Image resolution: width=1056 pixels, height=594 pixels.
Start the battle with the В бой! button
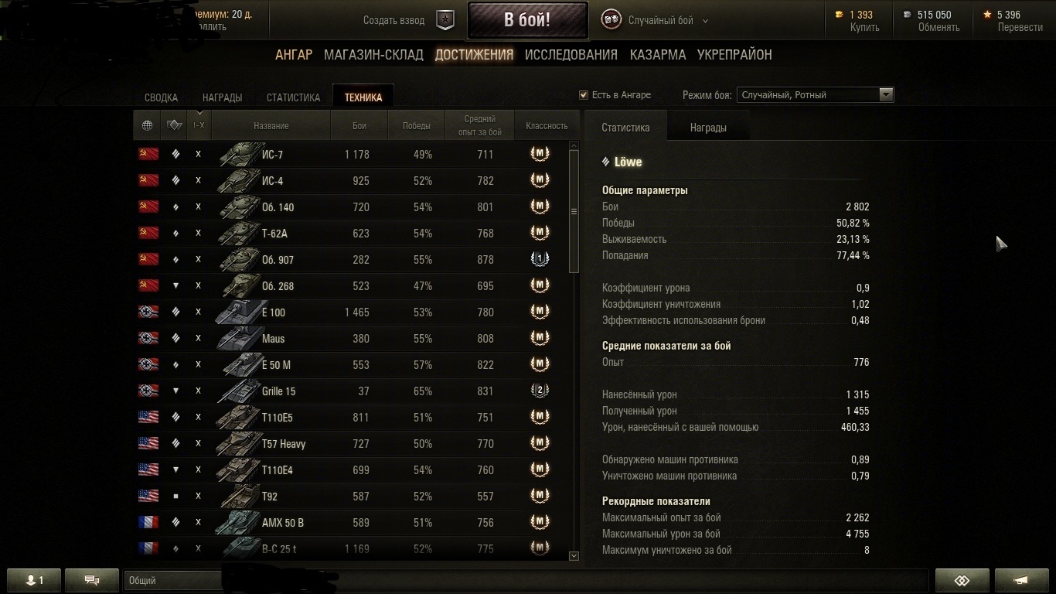(x=527, y=20)
